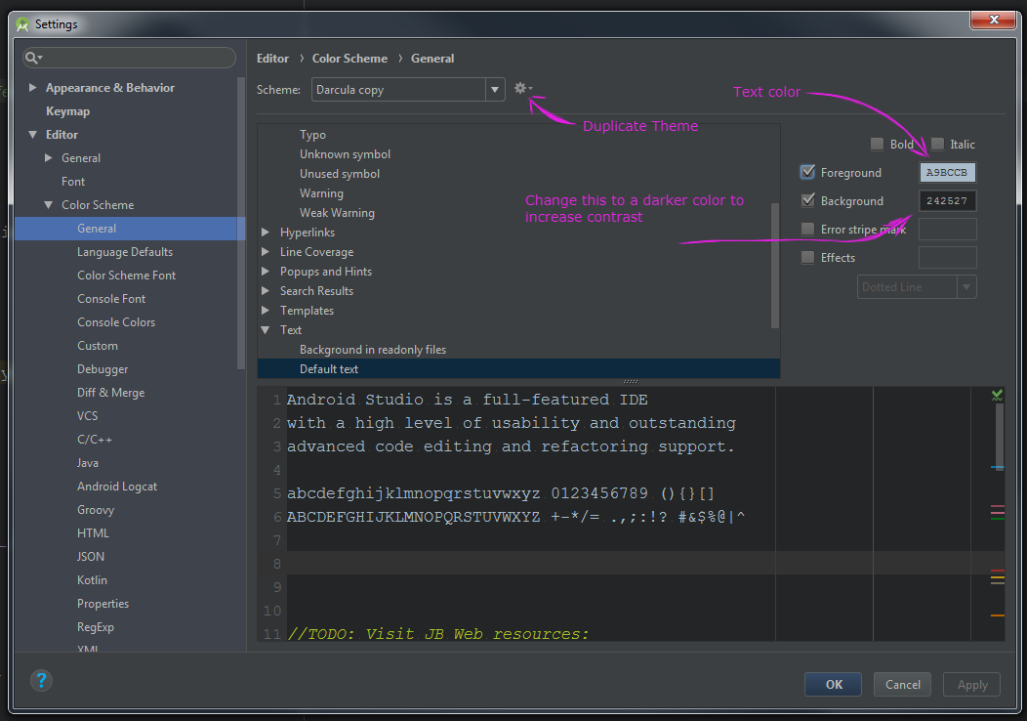Viewport: 1027px width, 721px height.
Task: Open Java color settings
Action: [88, 463]
